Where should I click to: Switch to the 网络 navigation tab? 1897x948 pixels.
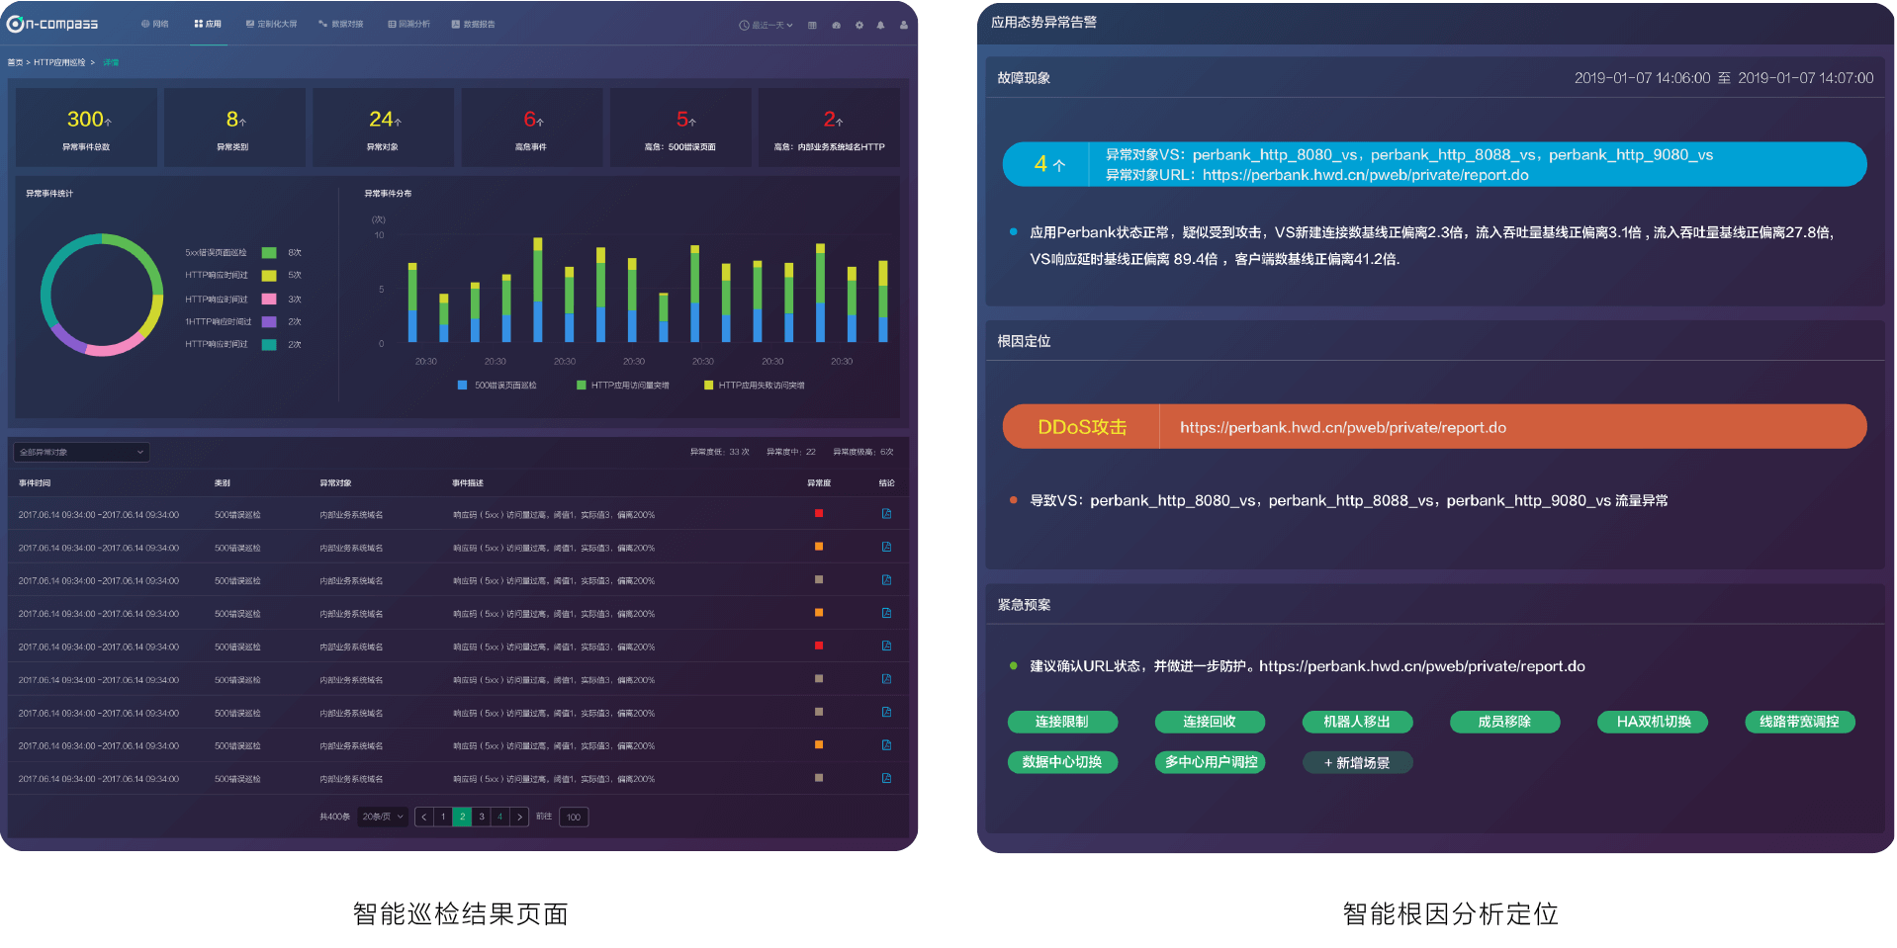[155, 24]
